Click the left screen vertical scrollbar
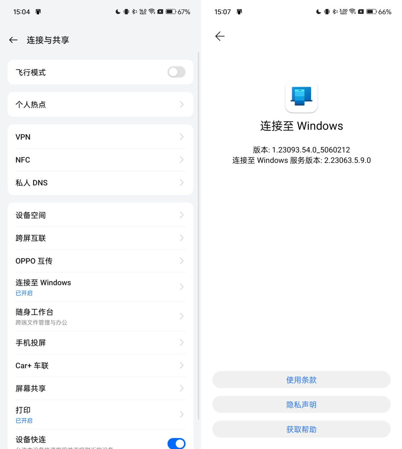The height and width of the screenshot is (449, 402). [199, 236]
